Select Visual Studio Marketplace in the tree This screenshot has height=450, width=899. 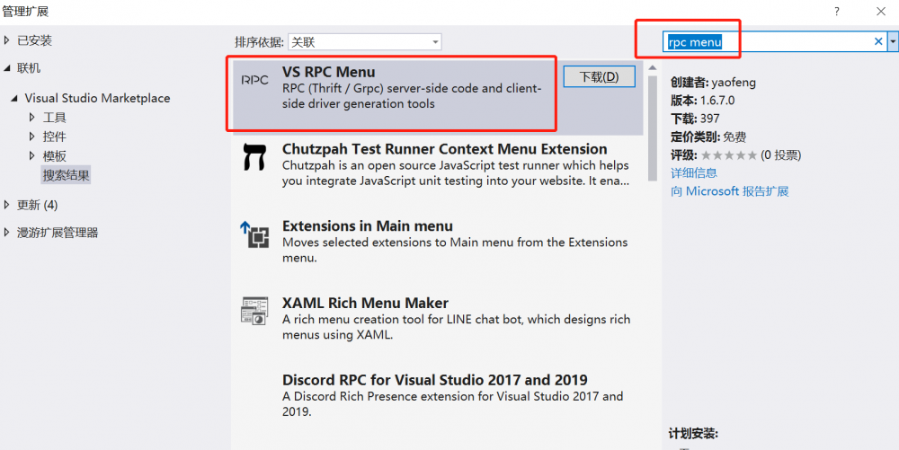[x=97, y=98]
